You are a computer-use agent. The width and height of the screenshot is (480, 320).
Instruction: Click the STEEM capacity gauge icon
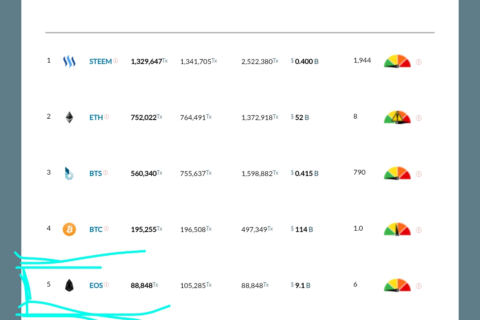click(397, 61)
